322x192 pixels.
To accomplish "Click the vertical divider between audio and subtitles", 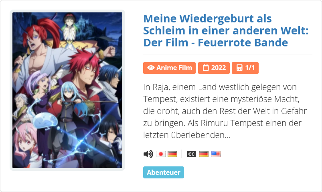I will (182, 154).
